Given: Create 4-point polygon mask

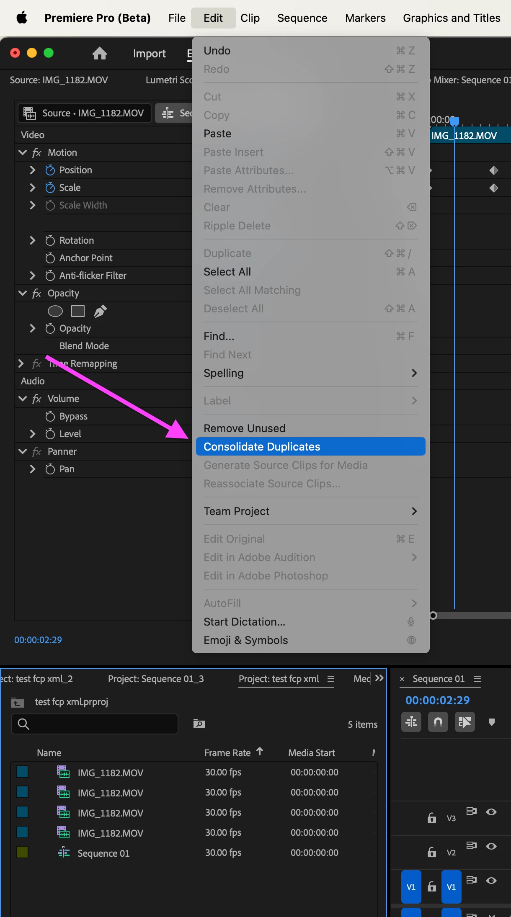Looking at the screenshot, I should [78, 311].
